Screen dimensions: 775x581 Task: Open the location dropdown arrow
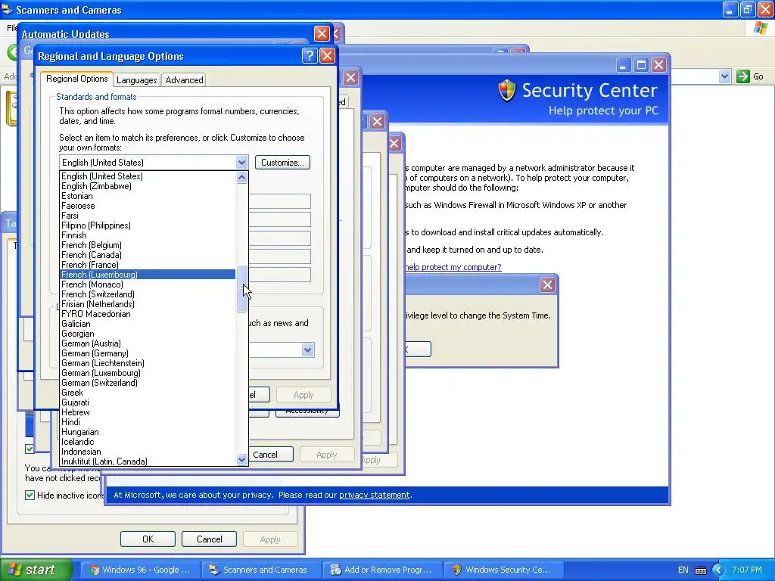pyautogui.click(x=307, y=350)
